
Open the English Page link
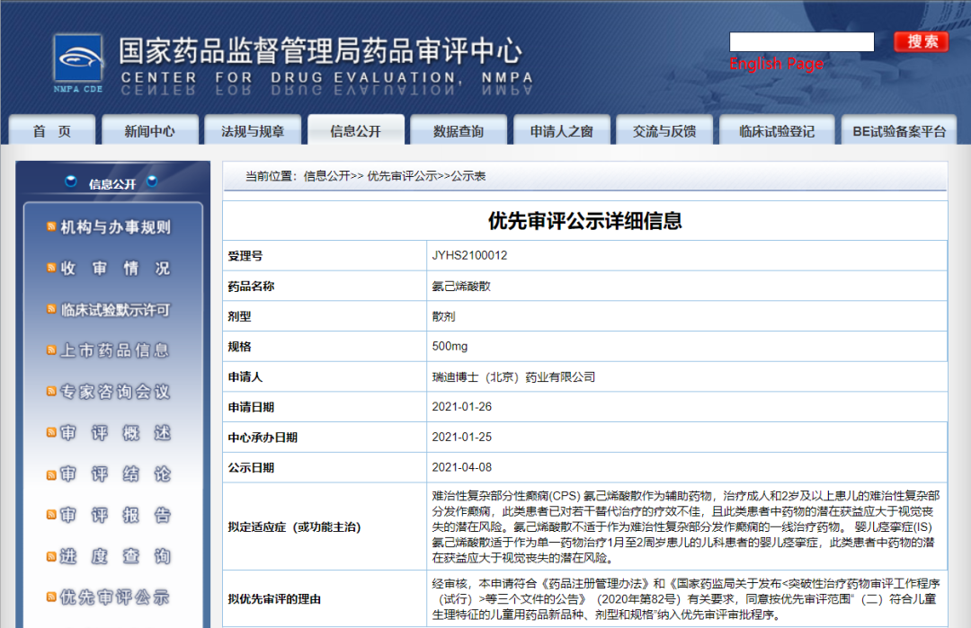click(x=776, y=64)
